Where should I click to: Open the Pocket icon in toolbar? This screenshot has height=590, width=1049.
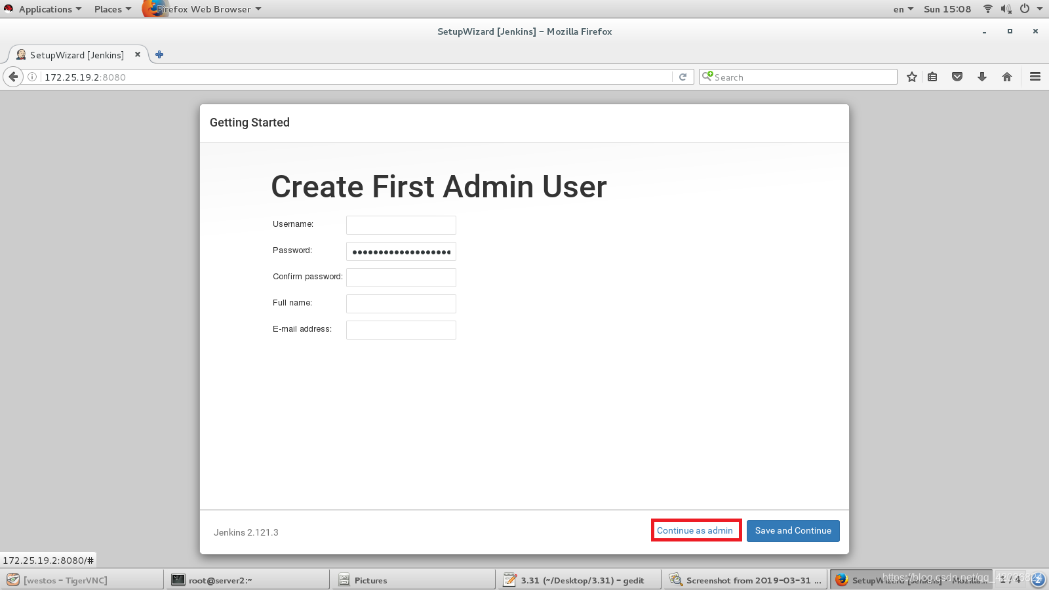[x=957, y=77]
